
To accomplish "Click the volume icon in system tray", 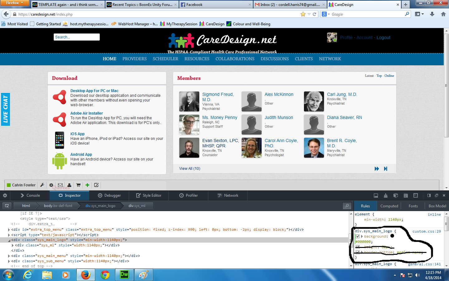I will [x=418, y=275].
